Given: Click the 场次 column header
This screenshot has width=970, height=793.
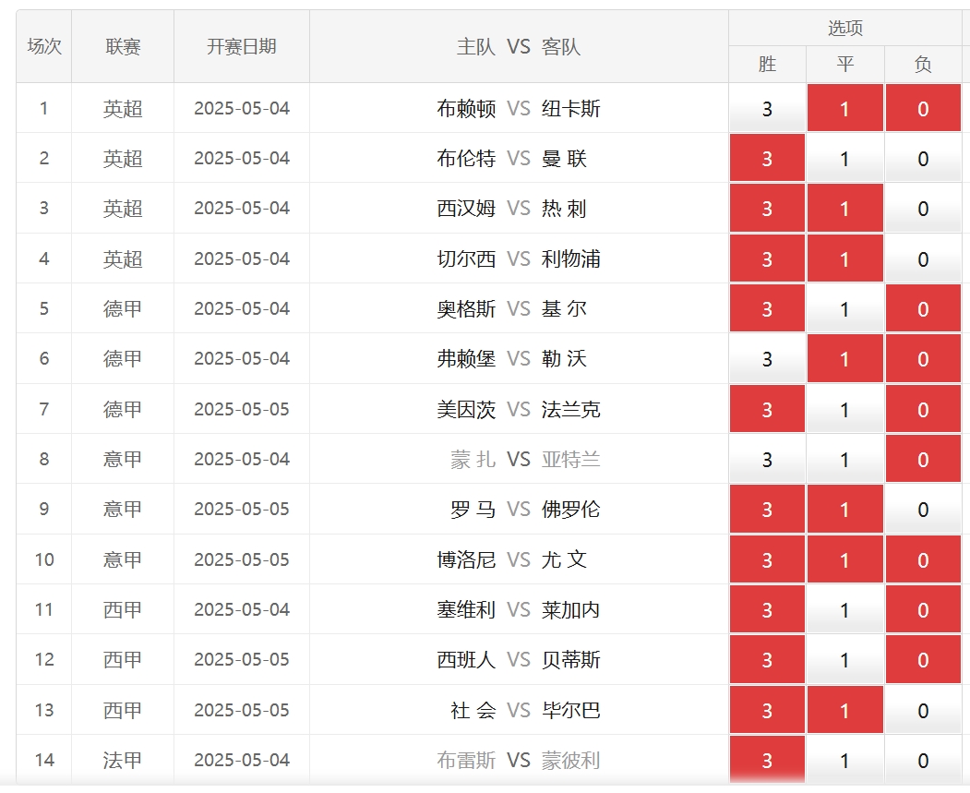Looking at the screenshot, I should pos(44,46).
